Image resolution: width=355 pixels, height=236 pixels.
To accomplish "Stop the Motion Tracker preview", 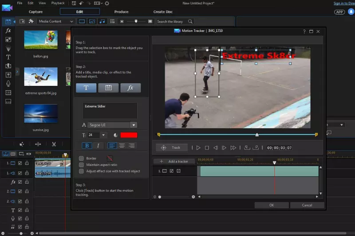I will click(x=207, y=148).
